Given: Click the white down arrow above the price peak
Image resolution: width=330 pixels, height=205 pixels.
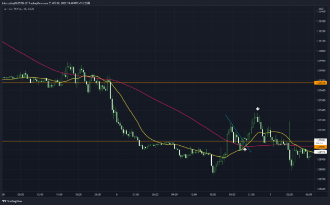Looking at the screenshot, I should tap(257, 109).
